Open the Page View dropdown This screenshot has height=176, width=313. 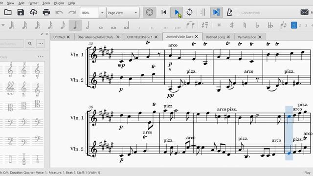(x=123, y=13)
